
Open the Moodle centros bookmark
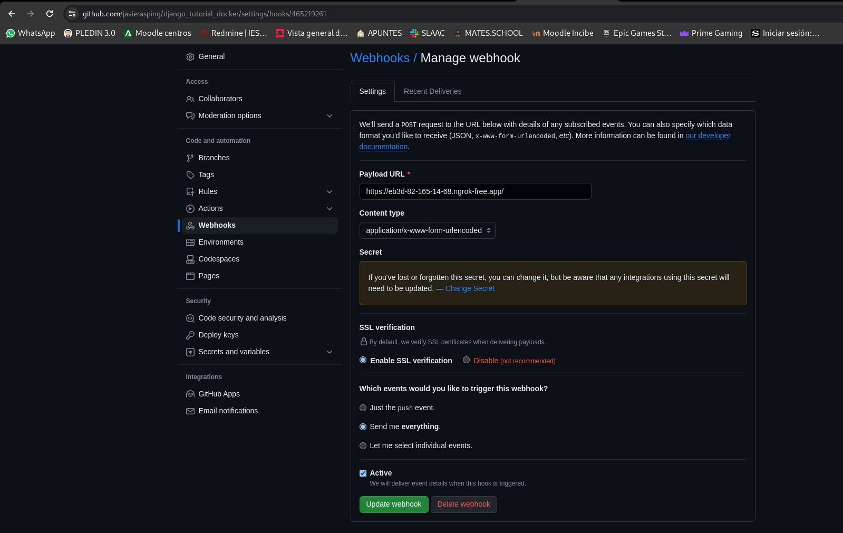tap(158, 33)
